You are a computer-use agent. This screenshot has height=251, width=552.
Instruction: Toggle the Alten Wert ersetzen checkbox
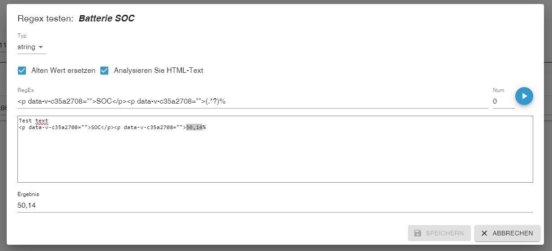tap(22, 71)
